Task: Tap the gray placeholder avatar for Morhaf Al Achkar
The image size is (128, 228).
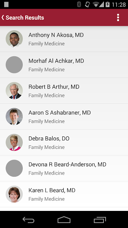Action: pos(14,65)
